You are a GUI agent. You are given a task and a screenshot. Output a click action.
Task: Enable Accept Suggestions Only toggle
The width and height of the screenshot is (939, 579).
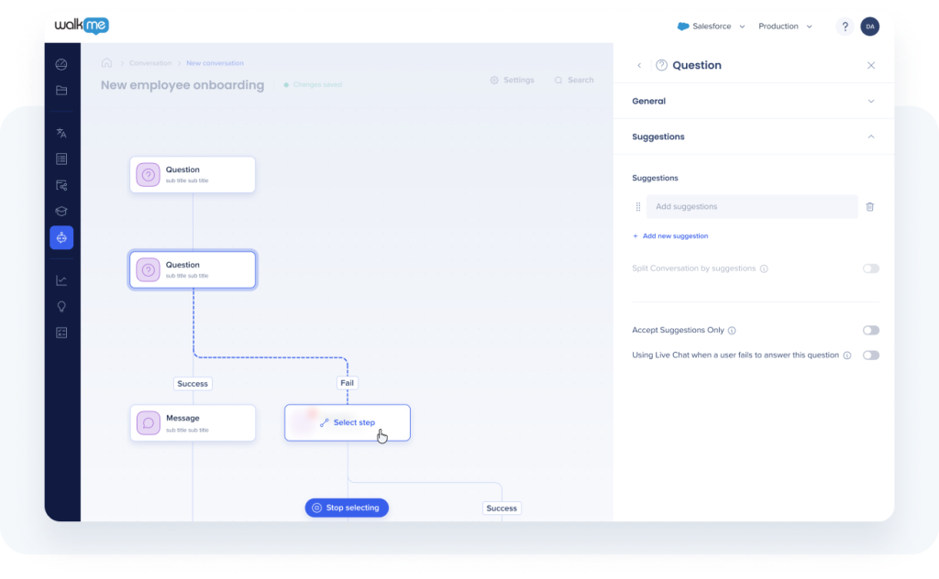pyautogui.click(x=870, y=330)
